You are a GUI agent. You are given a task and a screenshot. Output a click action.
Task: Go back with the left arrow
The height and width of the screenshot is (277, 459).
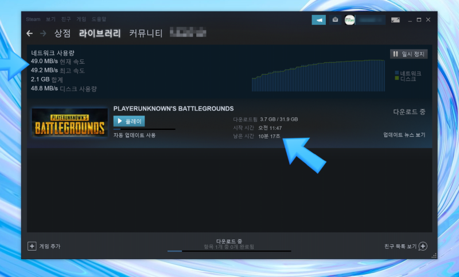click(x=29, y=33)
